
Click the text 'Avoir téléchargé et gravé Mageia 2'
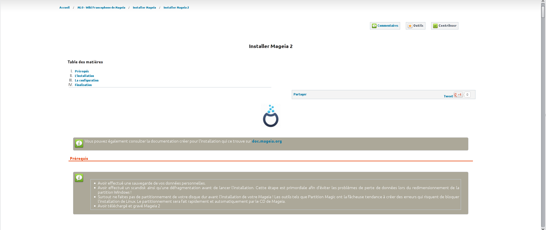point(129,206)
